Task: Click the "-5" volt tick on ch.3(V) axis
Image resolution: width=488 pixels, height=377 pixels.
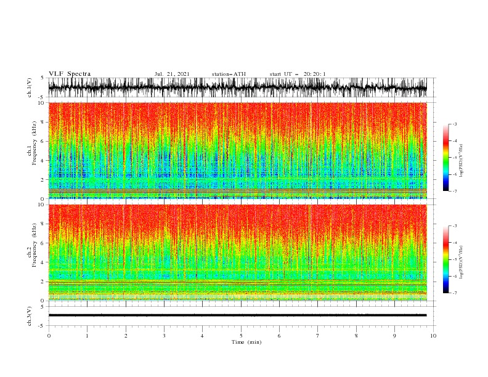Action: coord(42,326)
